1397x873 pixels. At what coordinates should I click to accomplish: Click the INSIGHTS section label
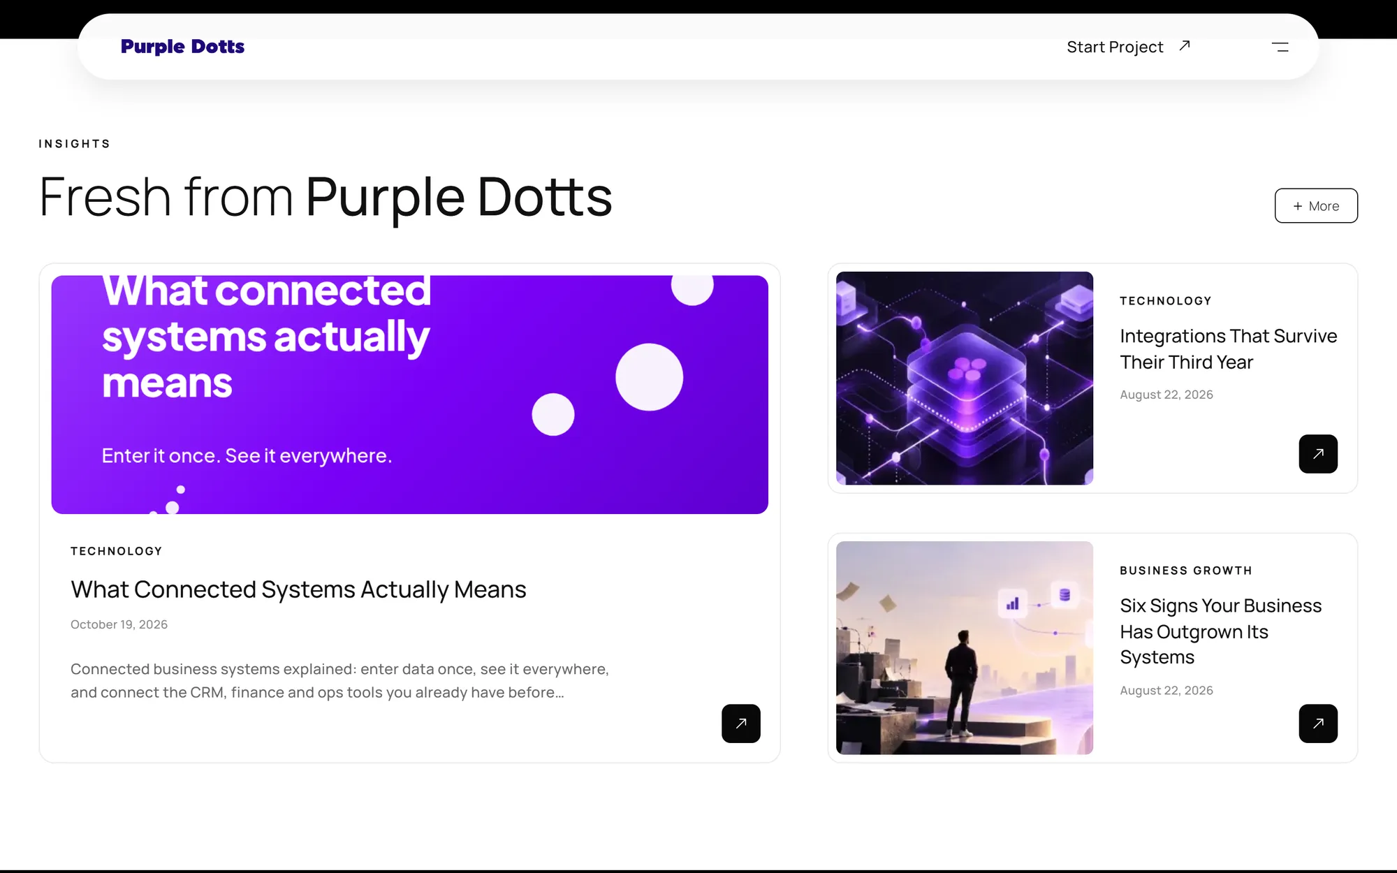tap(75, 144)
